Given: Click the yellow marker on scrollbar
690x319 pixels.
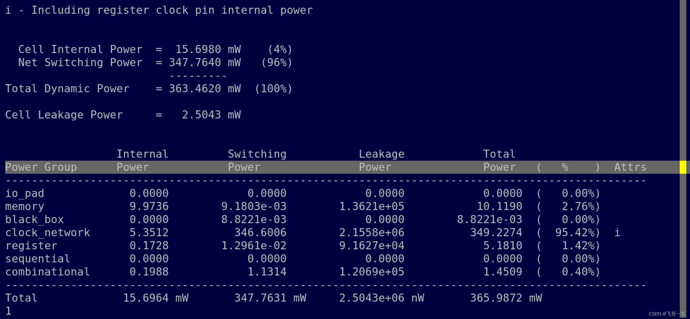Looking at the screenshot, I should click(x=683, y=167).
